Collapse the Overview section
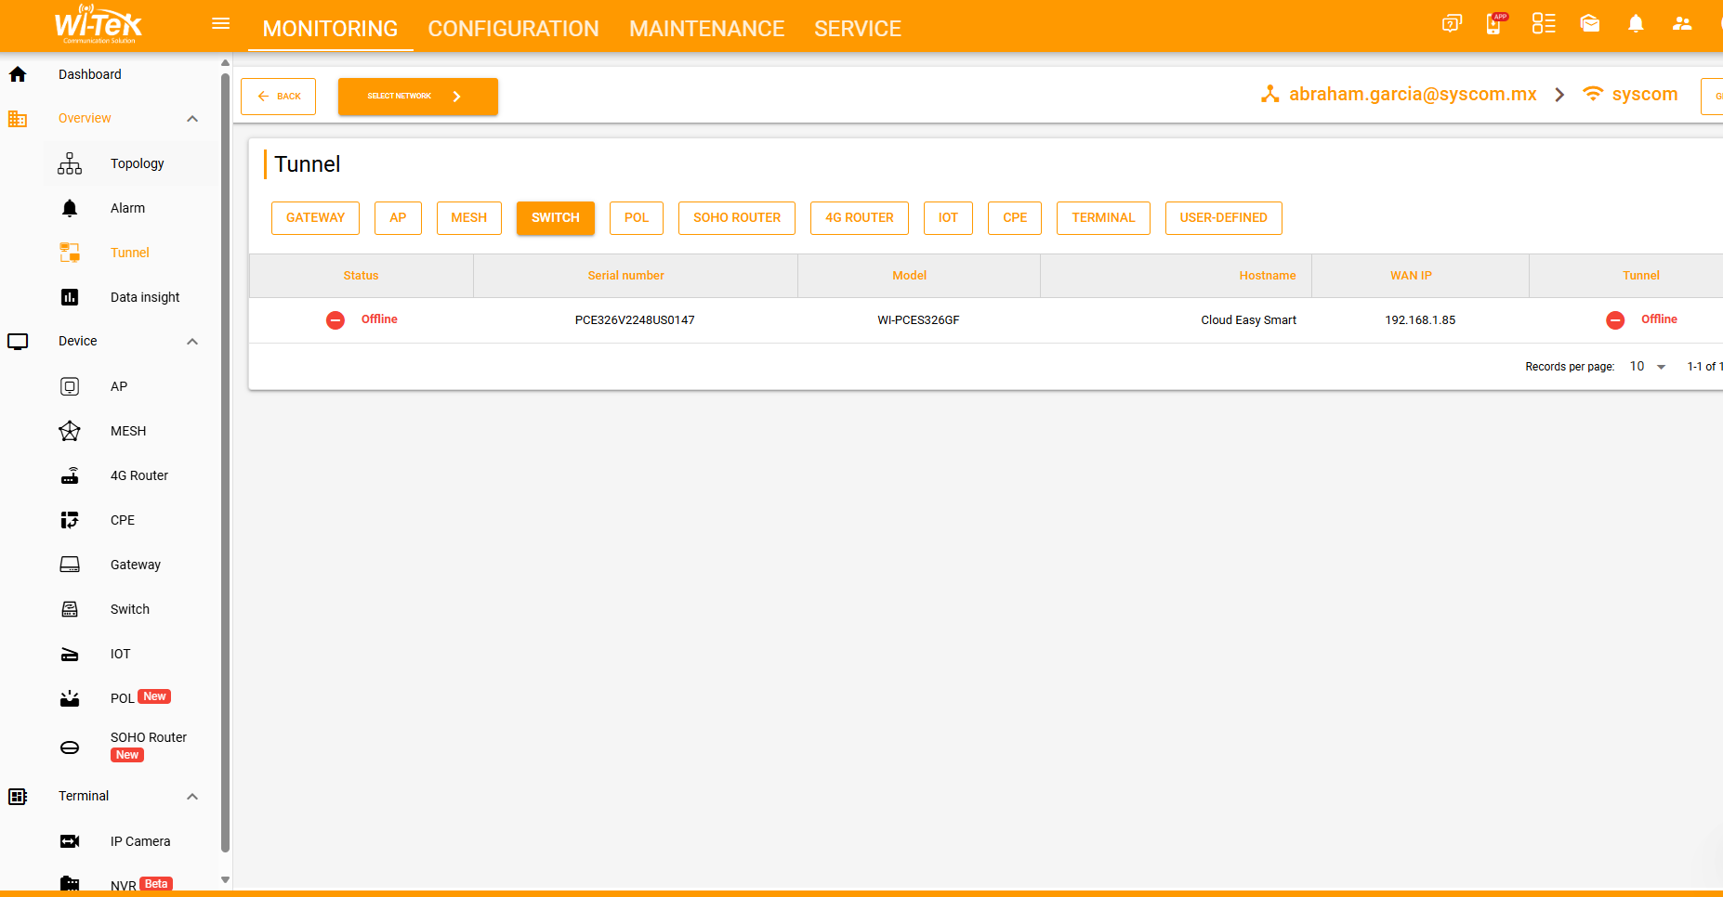1723x897 pixels. (192, 119)
